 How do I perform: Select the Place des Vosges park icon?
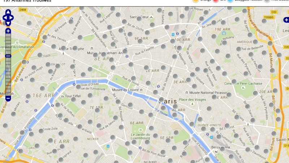tap(193, 104)
